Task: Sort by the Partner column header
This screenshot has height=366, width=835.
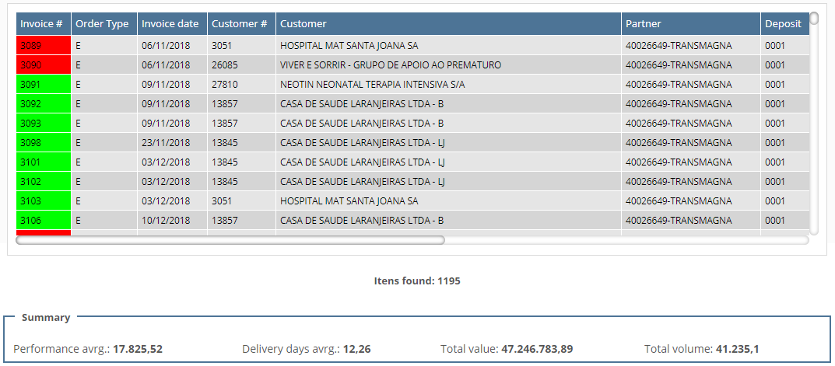Action: point(689,24)
